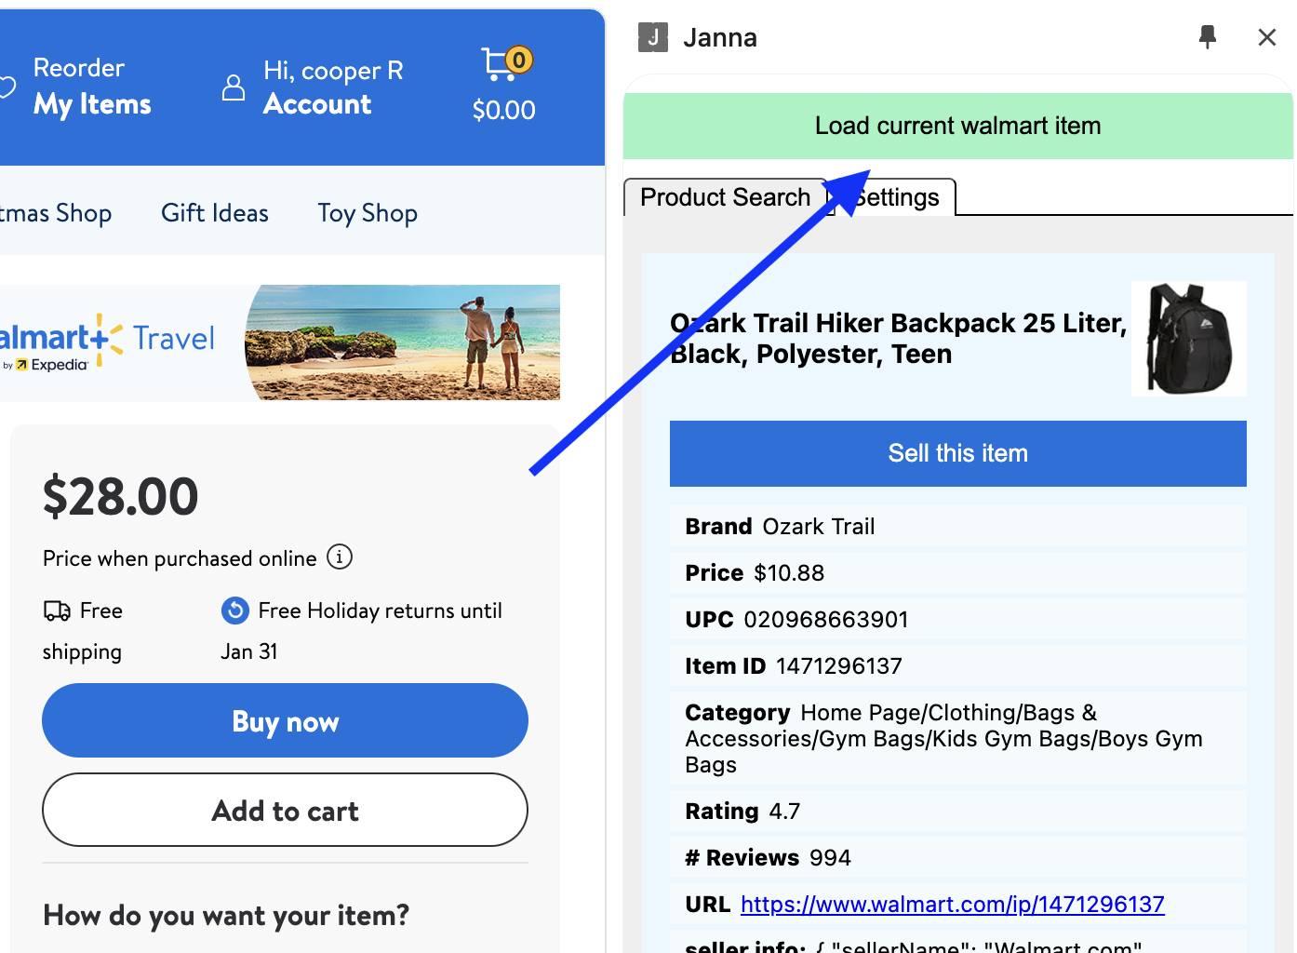The height and width of the screenshot is (953, 1297).
Task: Open the walmart.com/ip/1471296137 URL link
Action: (x=952, y=904)
